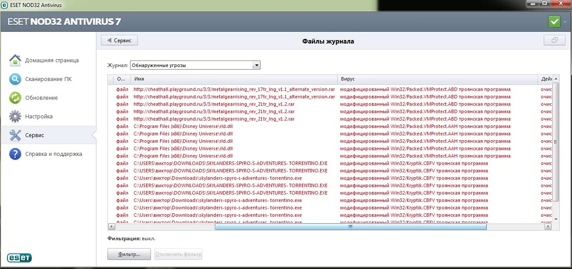The image size is (572, 269).
Task: Click first Win32/Packed.VMProtect.AAH virus entry
Action: [x=425, y=126]
